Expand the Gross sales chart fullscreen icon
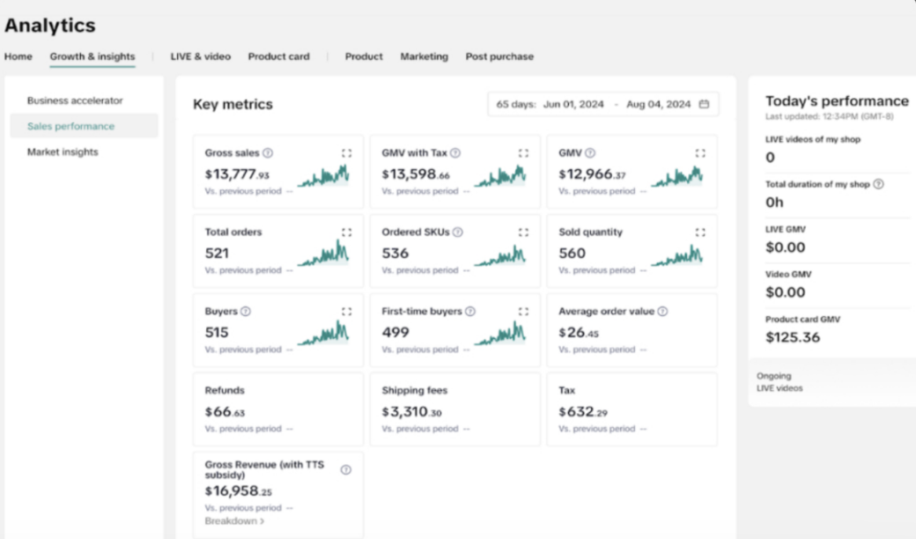916x539 pixels. (x=346, y=153)
